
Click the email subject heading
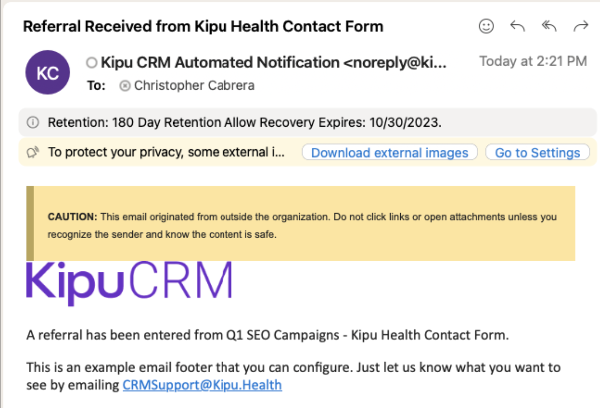point(203,26)
